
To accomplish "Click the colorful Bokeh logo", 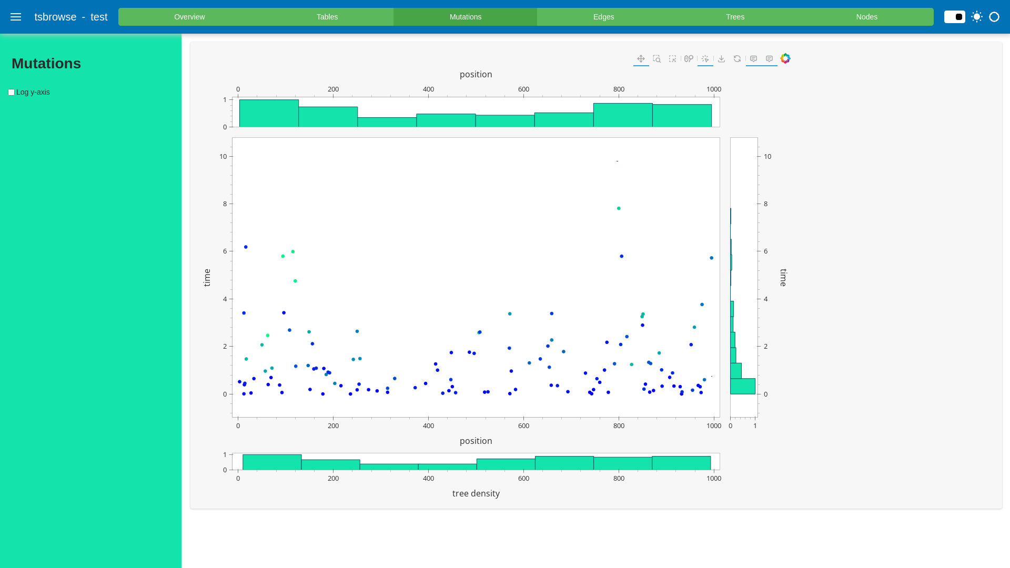I will [785, 58].
